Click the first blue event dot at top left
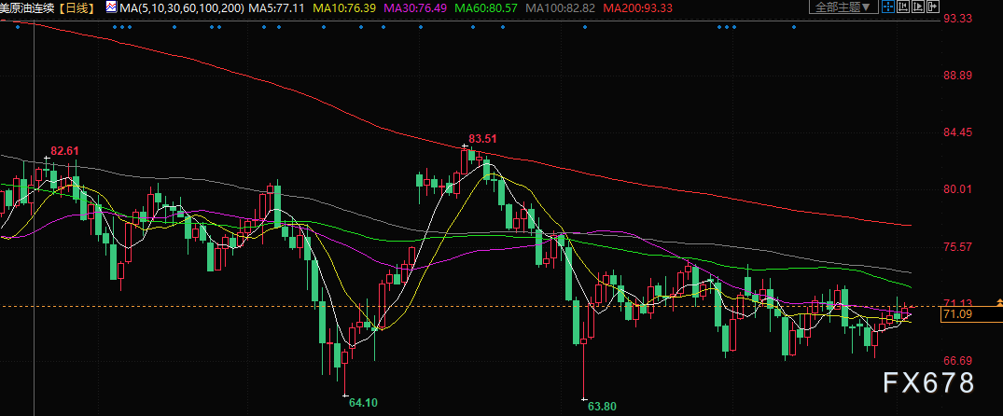The width and height of the screenshot is (1003, 416). click(18, 27)
